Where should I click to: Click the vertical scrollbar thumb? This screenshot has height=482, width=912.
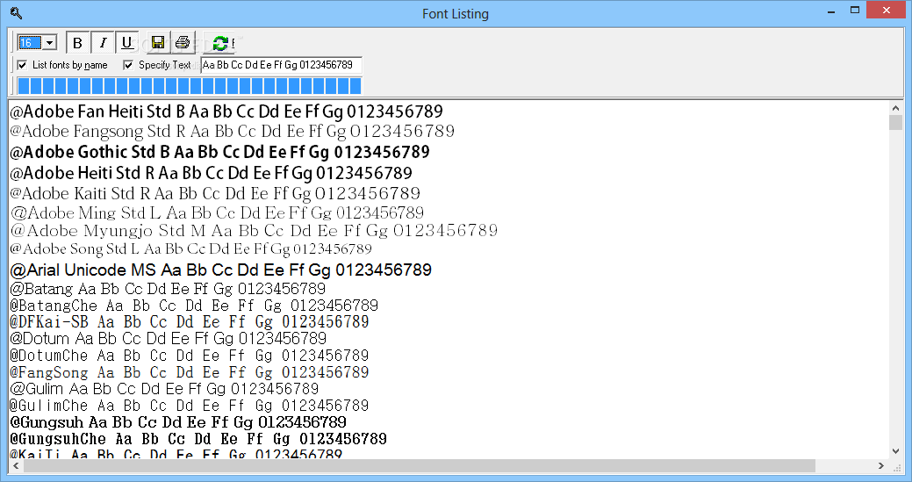point(895,122)
